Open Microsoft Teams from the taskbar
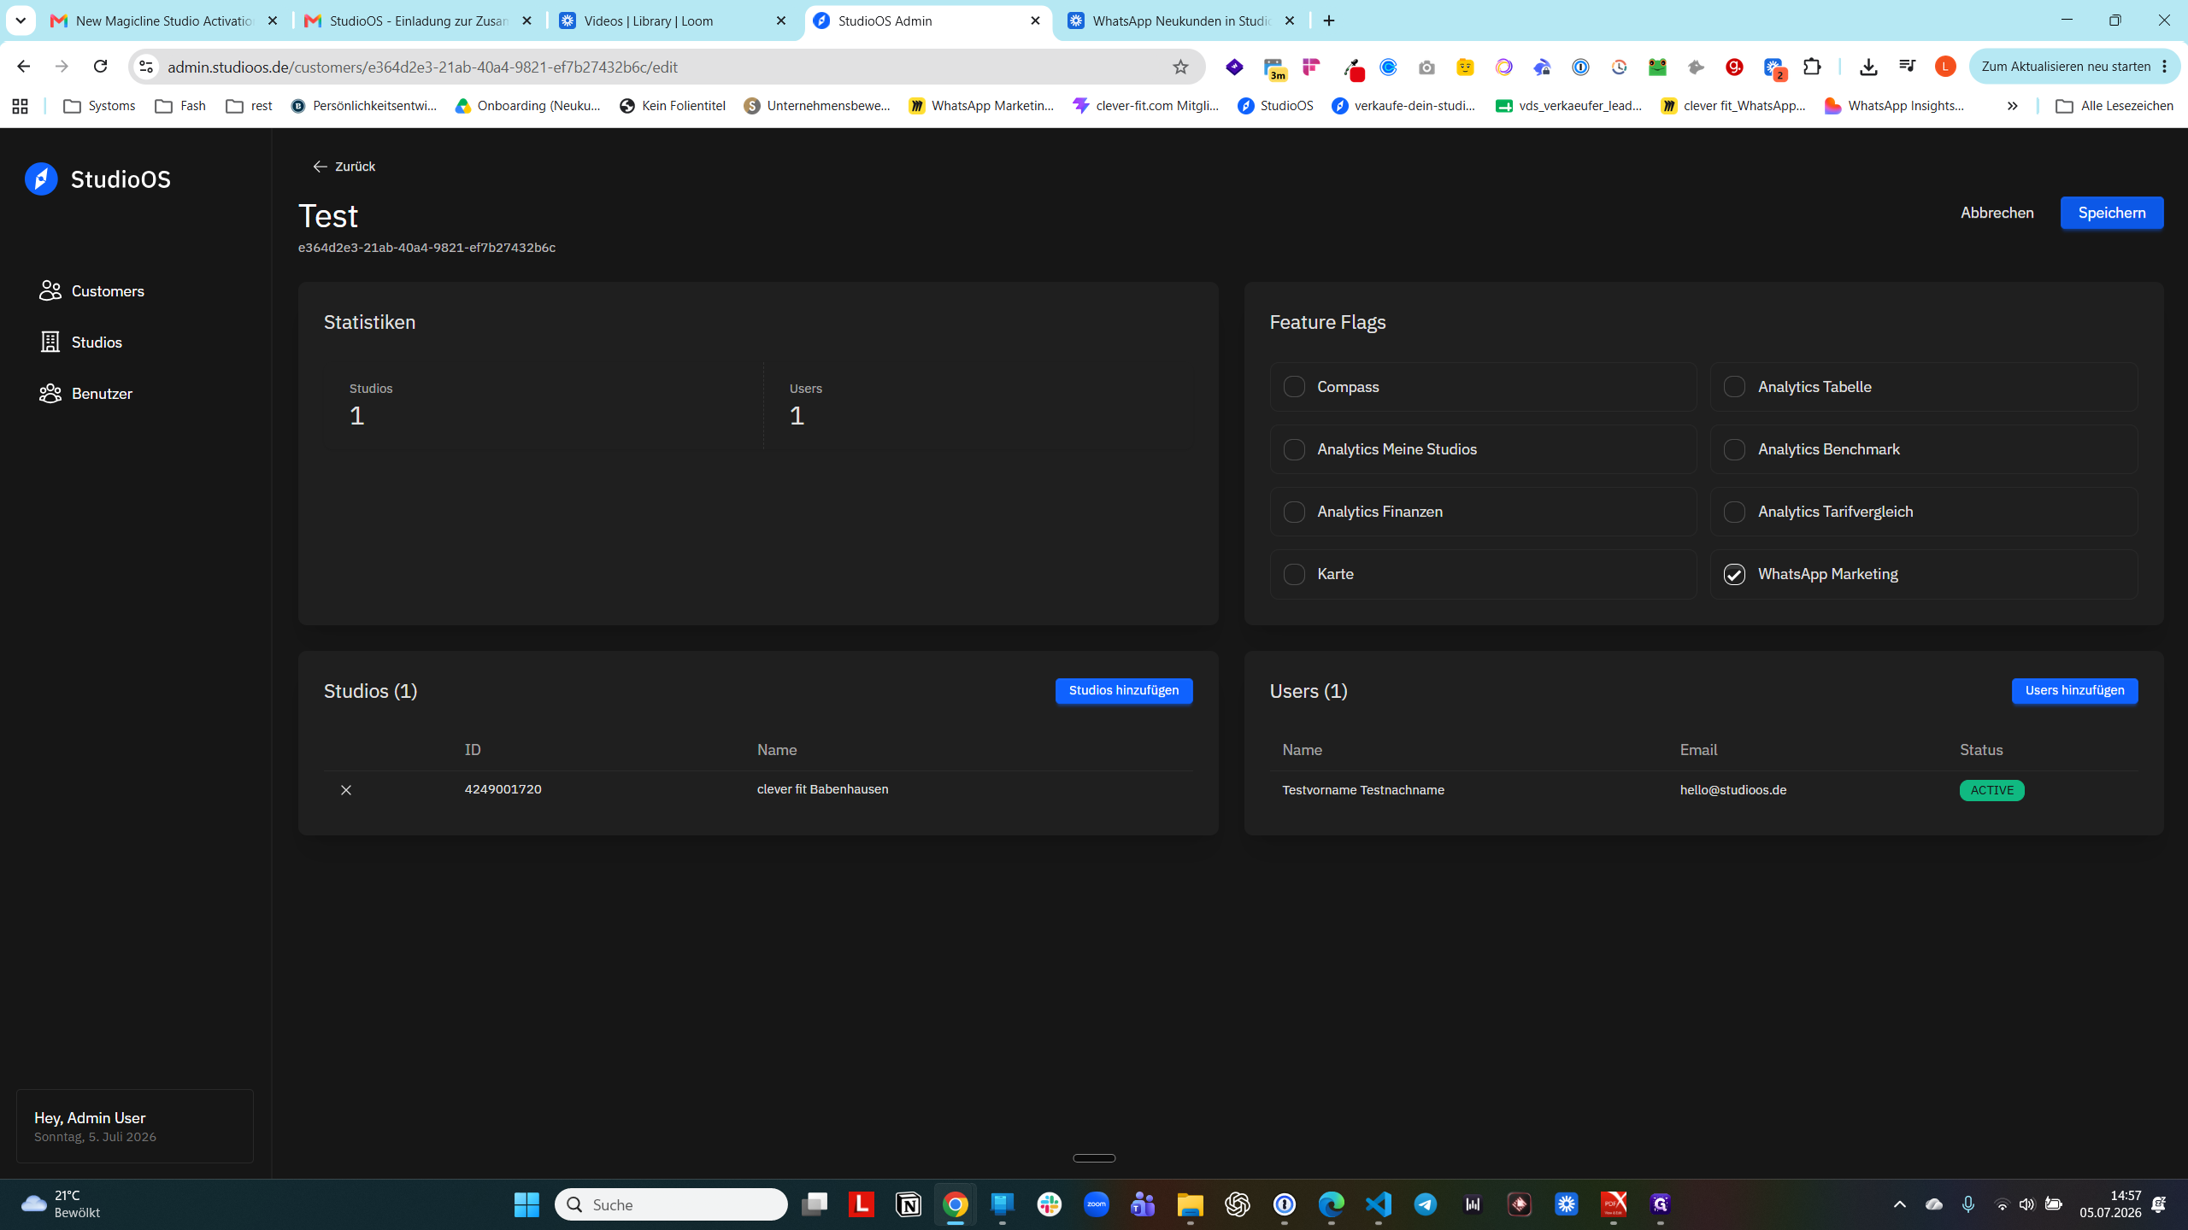This screenshot has height=1230, width=2188. (x=1144, y=1204)
